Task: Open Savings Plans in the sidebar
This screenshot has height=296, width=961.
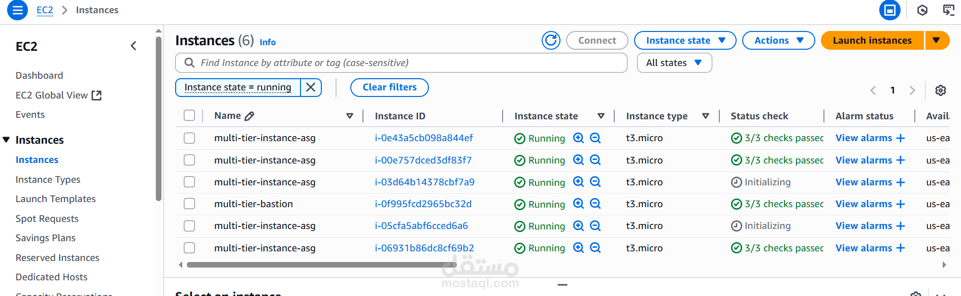Action: pyautogui.click(x=46, y=238)
